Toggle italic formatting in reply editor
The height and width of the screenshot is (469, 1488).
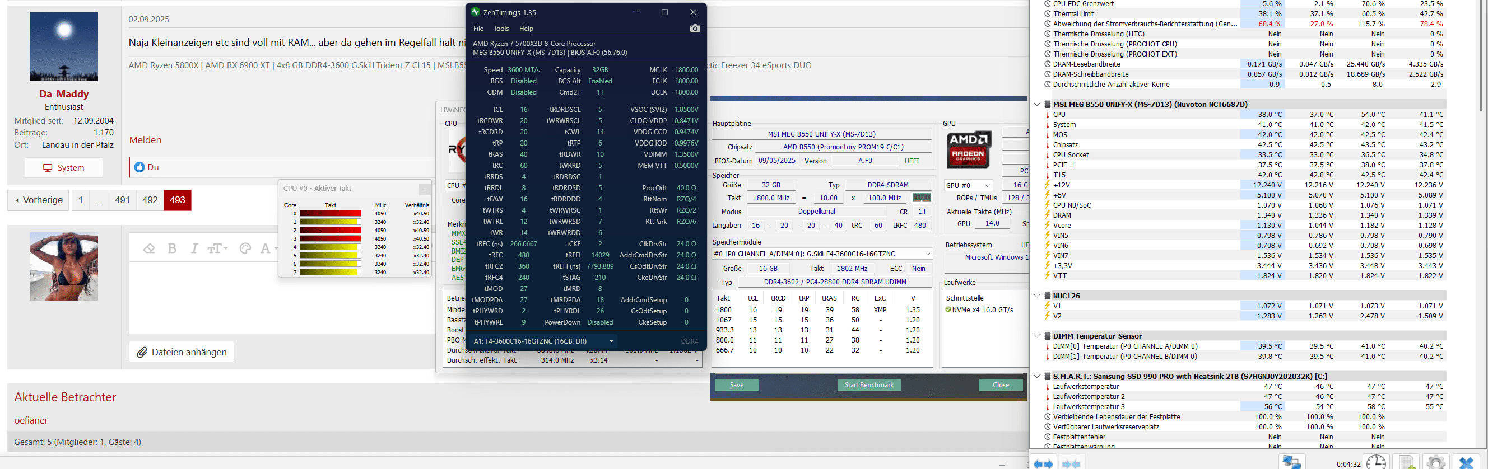(x=194, y=248)
